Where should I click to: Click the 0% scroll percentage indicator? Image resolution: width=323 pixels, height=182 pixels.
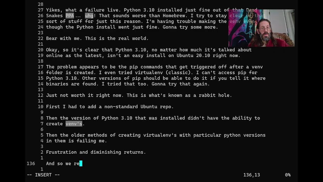288,175
